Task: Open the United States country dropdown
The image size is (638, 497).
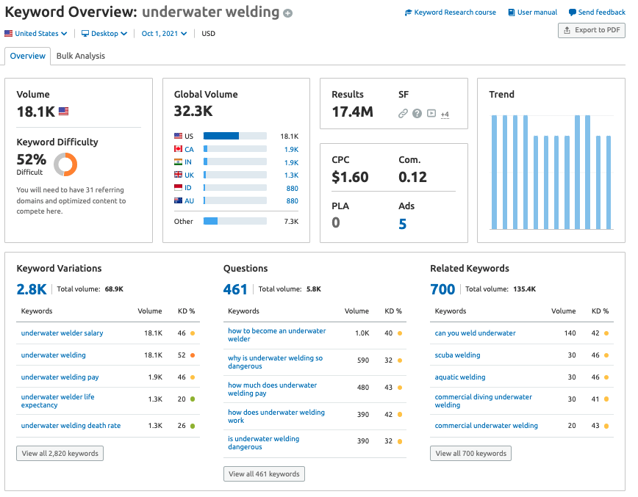Action: [x=36, y=34]
